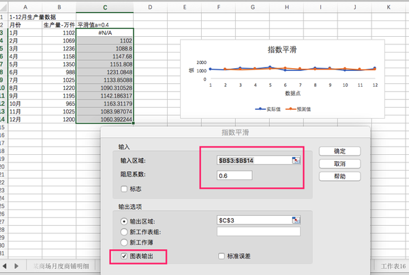Select the 6月 cell
The image size is (409, 275).
(x=25, y=72)
